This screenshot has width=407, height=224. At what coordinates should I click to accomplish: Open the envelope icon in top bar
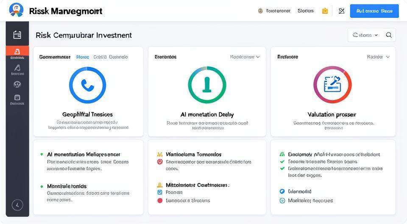point(341,11)
